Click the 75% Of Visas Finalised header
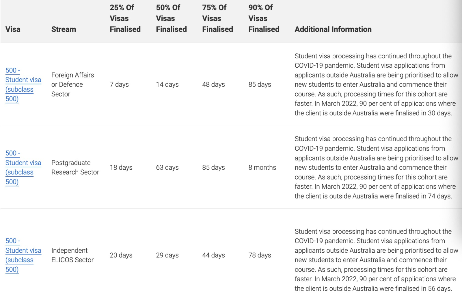462x296 pixels. [217, 18]
